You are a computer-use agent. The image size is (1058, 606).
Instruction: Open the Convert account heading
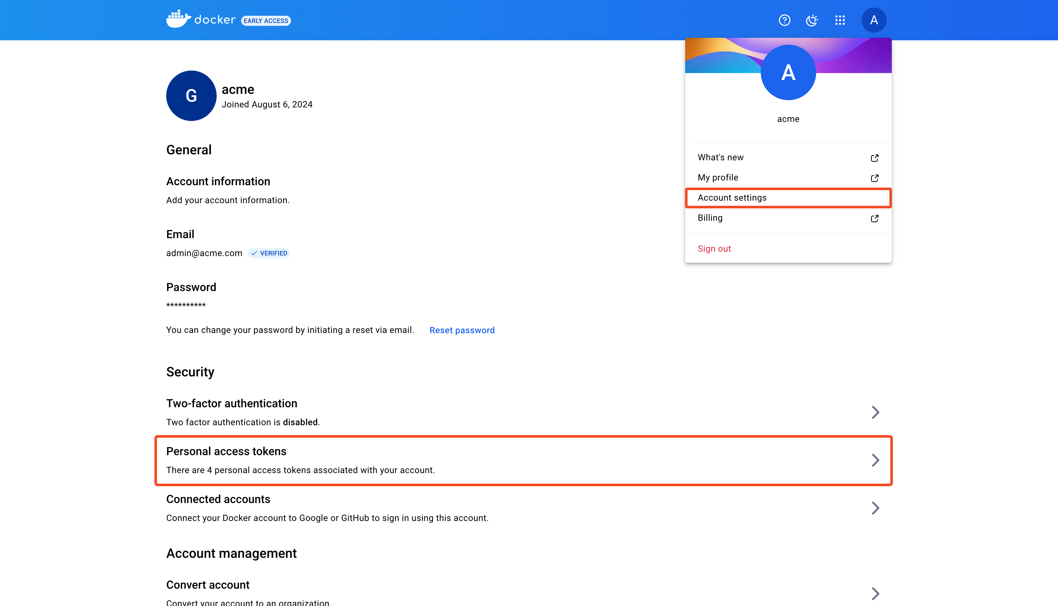208,585
